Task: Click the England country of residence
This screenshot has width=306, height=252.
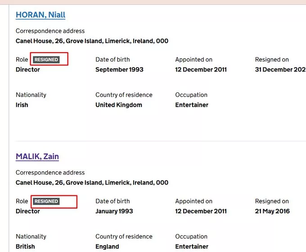Action: 107,247
